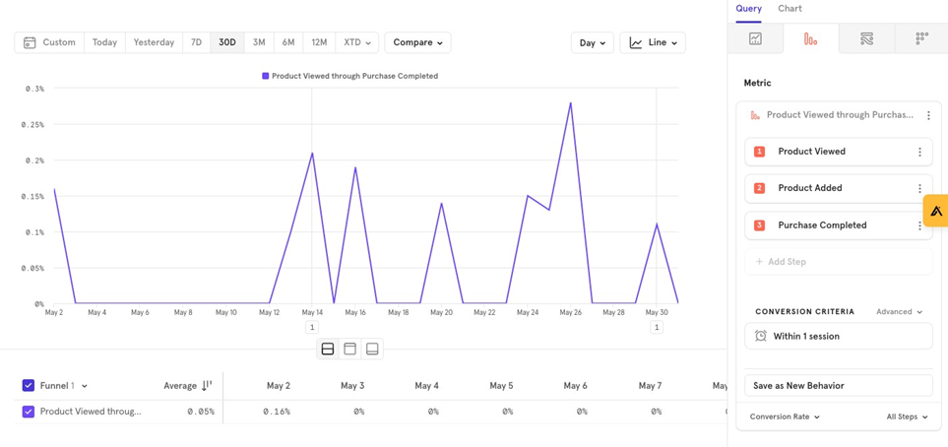Select the Insights report type icon
The height and width of the screenshot is (447, 948).
pos(755,39)
